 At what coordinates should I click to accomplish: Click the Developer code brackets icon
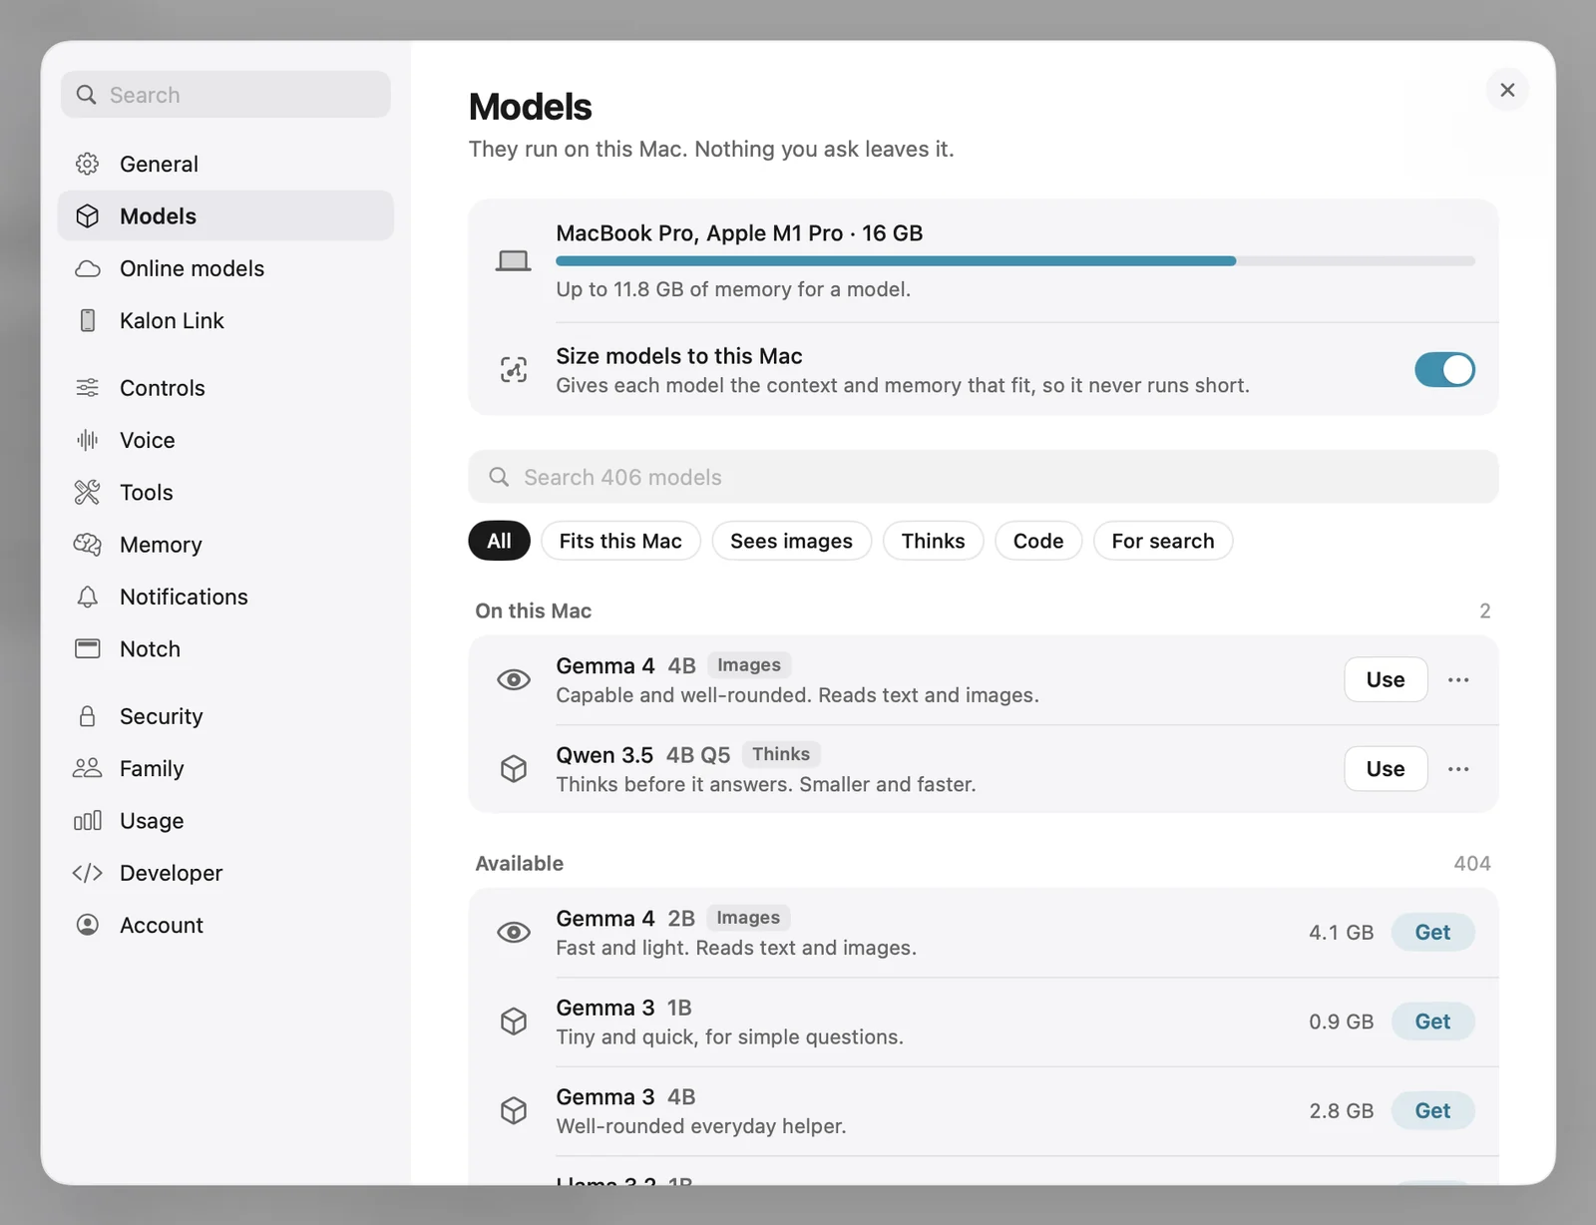coord(88,873)
